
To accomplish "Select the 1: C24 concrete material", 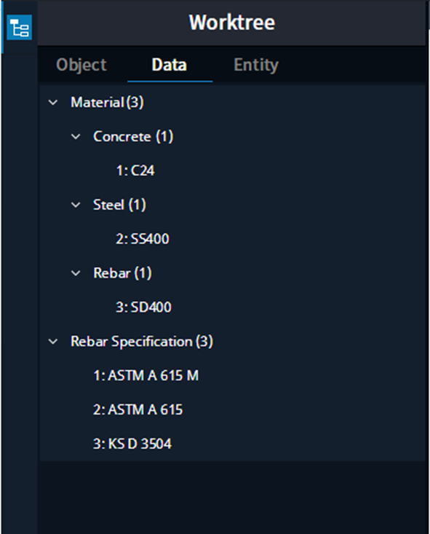I will [135, 170].
